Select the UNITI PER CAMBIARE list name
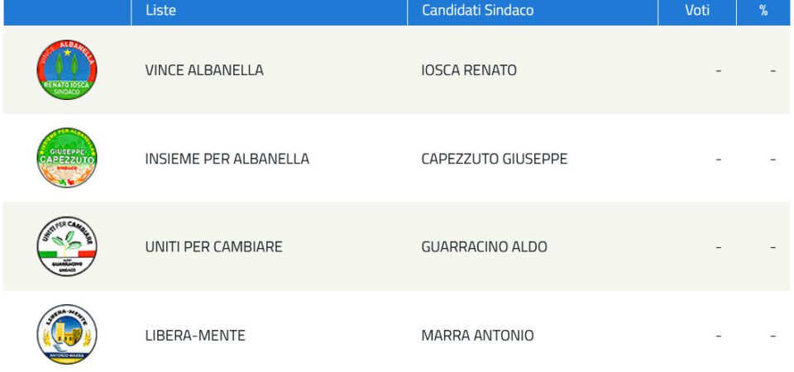Viewport: 794px width, 372px height. [213, 247]
